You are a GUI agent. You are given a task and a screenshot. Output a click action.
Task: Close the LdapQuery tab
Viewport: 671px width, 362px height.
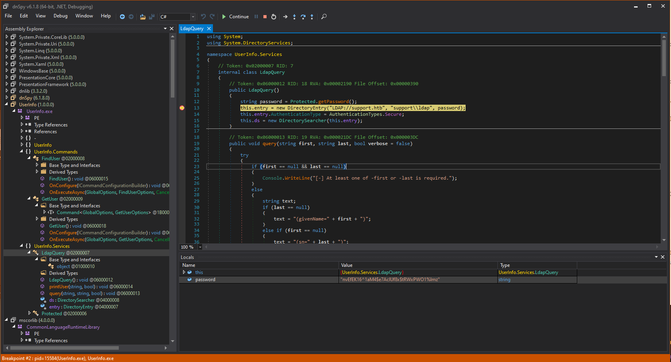click(x=209, y=29)
